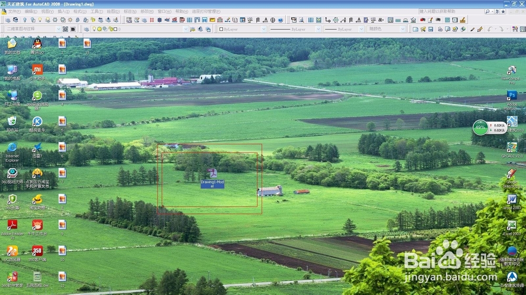Toggle layer 0 lock icon in layer box

tap(110, 29)
